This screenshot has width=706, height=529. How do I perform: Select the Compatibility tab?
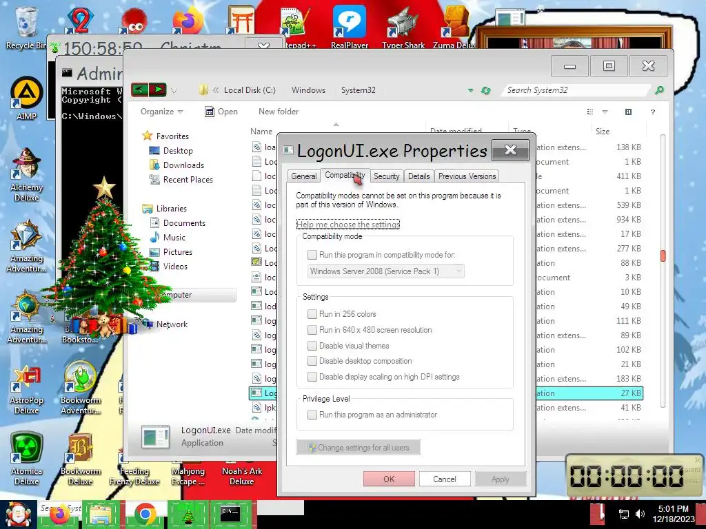pos(345,175)
